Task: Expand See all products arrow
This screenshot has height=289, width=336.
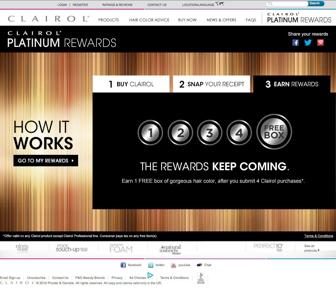Action: 319,250
